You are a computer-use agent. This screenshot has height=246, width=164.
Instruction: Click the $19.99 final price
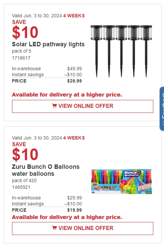click(74, 210)
